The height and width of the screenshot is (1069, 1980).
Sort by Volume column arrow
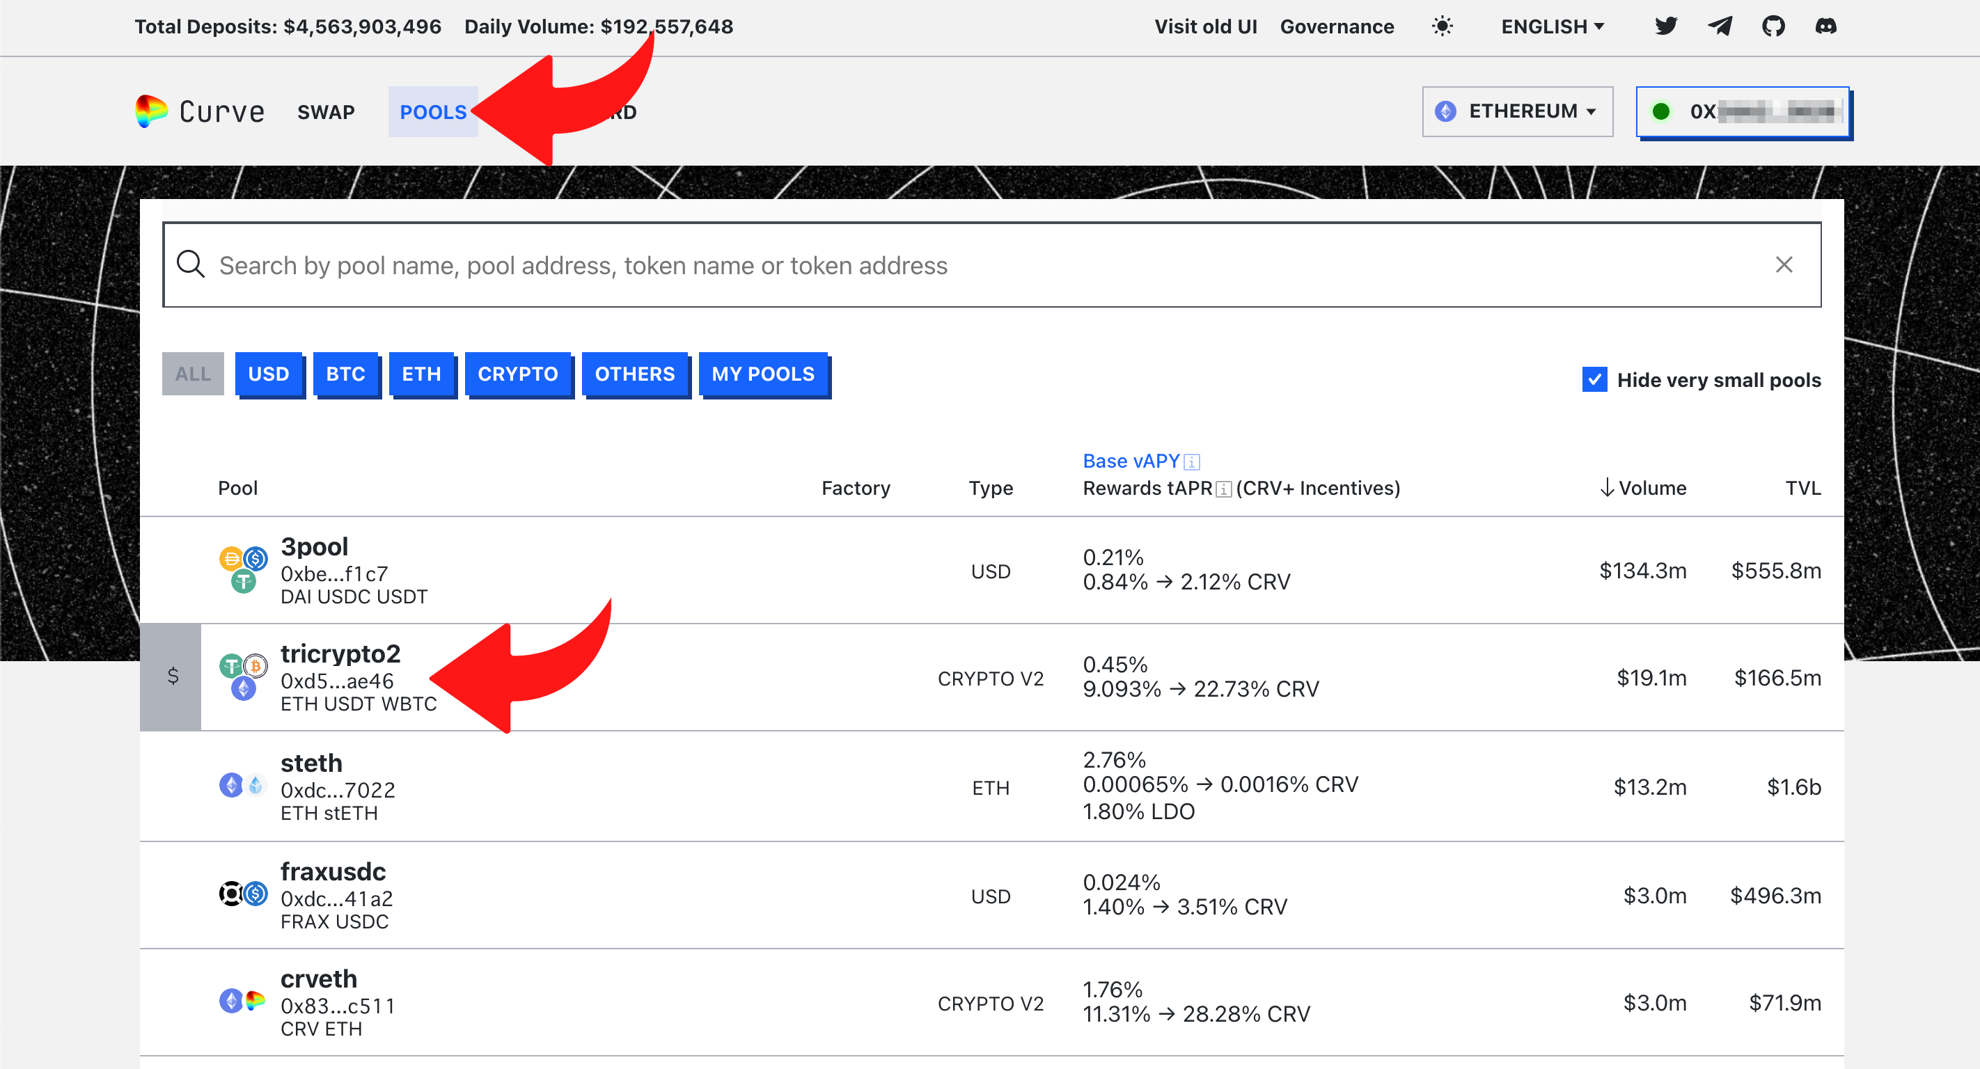coord(1608,488)
